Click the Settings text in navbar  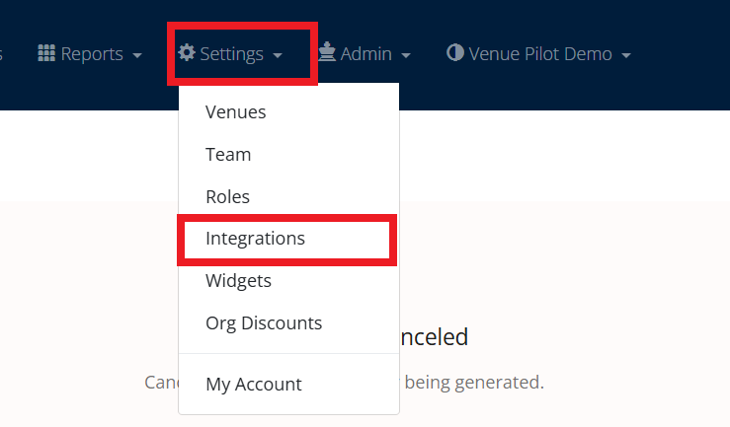[232, 54]
